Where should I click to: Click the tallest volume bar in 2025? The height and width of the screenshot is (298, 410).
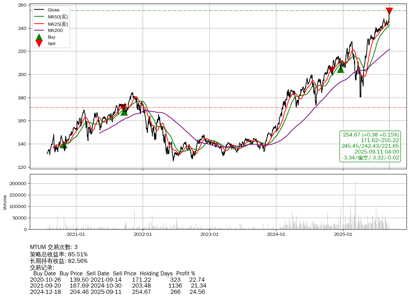point(355,205)
